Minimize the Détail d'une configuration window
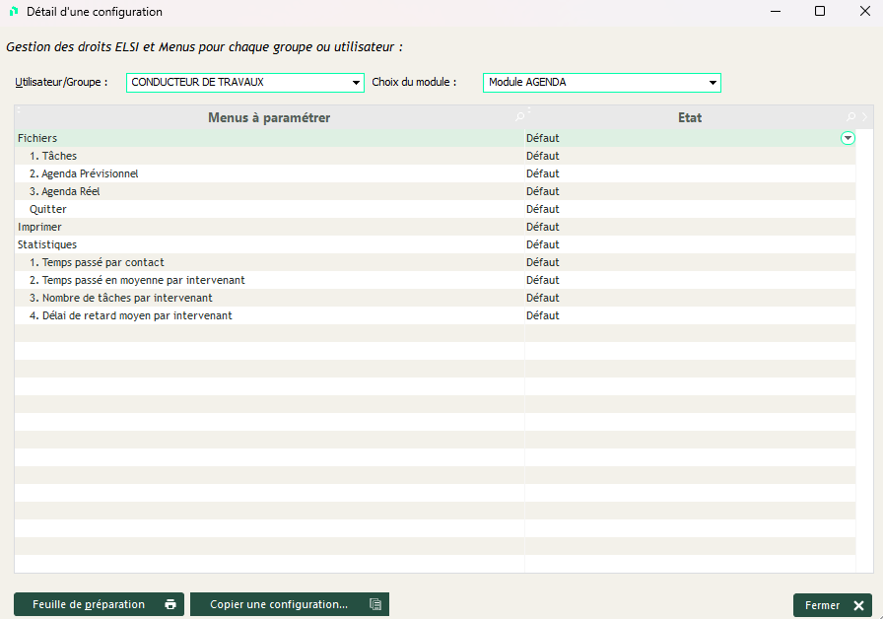Screen dimensions: 883x619 point(776,11)
